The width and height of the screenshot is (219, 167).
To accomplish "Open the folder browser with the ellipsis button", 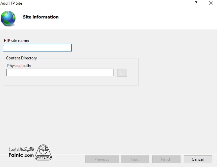I will [x=122, y=73].
